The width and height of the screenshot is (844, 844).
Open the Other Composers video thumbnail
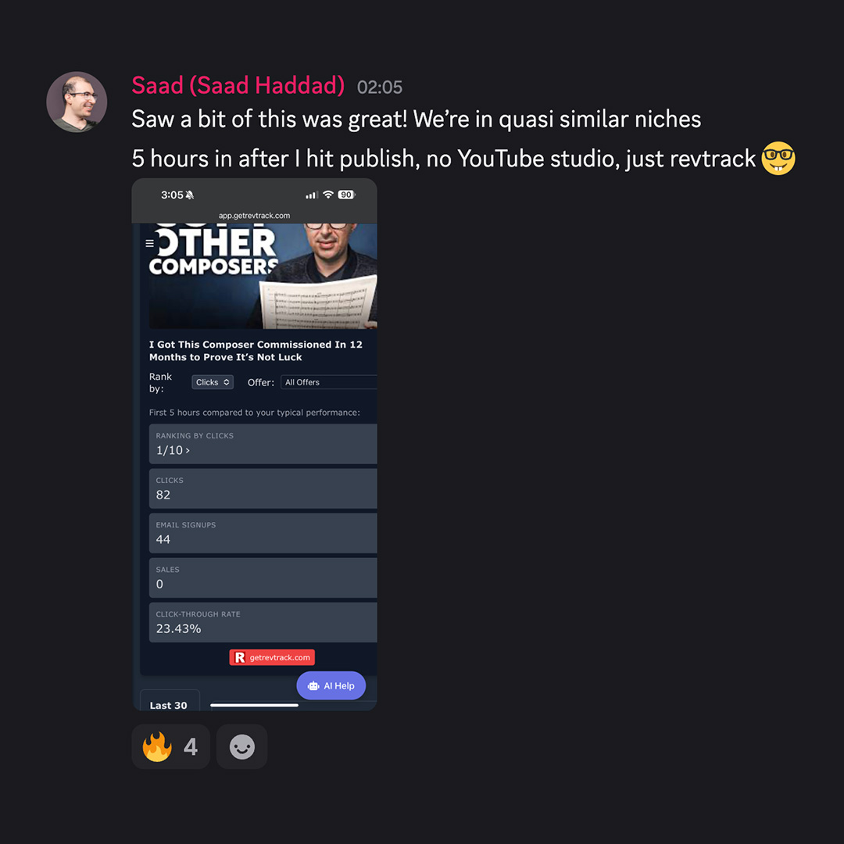(263, 276)
